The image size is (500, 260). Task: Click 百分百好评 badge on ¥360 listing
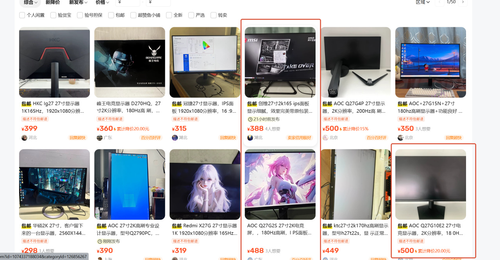[x=151, y=138]
